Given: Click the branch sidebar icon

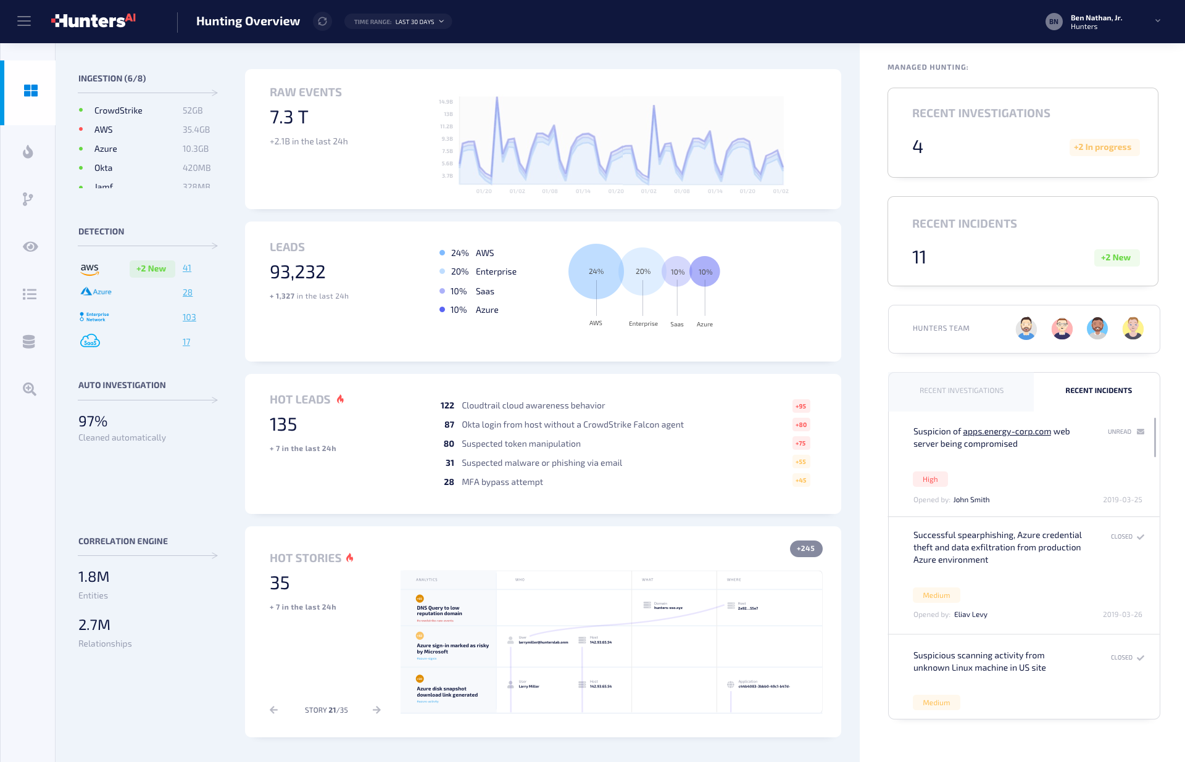Looking at the screenshot, I should 28,199.
